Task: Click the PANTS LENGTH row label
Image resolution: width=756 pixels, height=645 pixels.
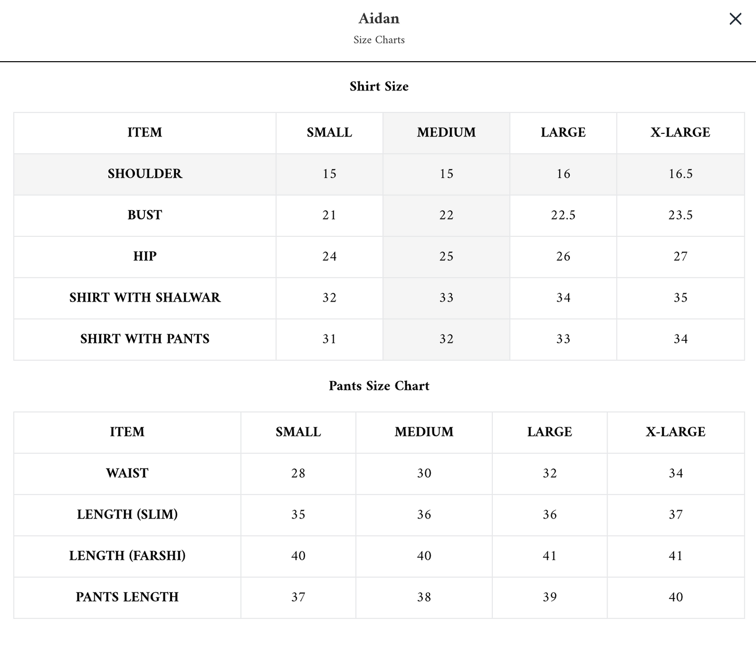Action: point(127,597)
